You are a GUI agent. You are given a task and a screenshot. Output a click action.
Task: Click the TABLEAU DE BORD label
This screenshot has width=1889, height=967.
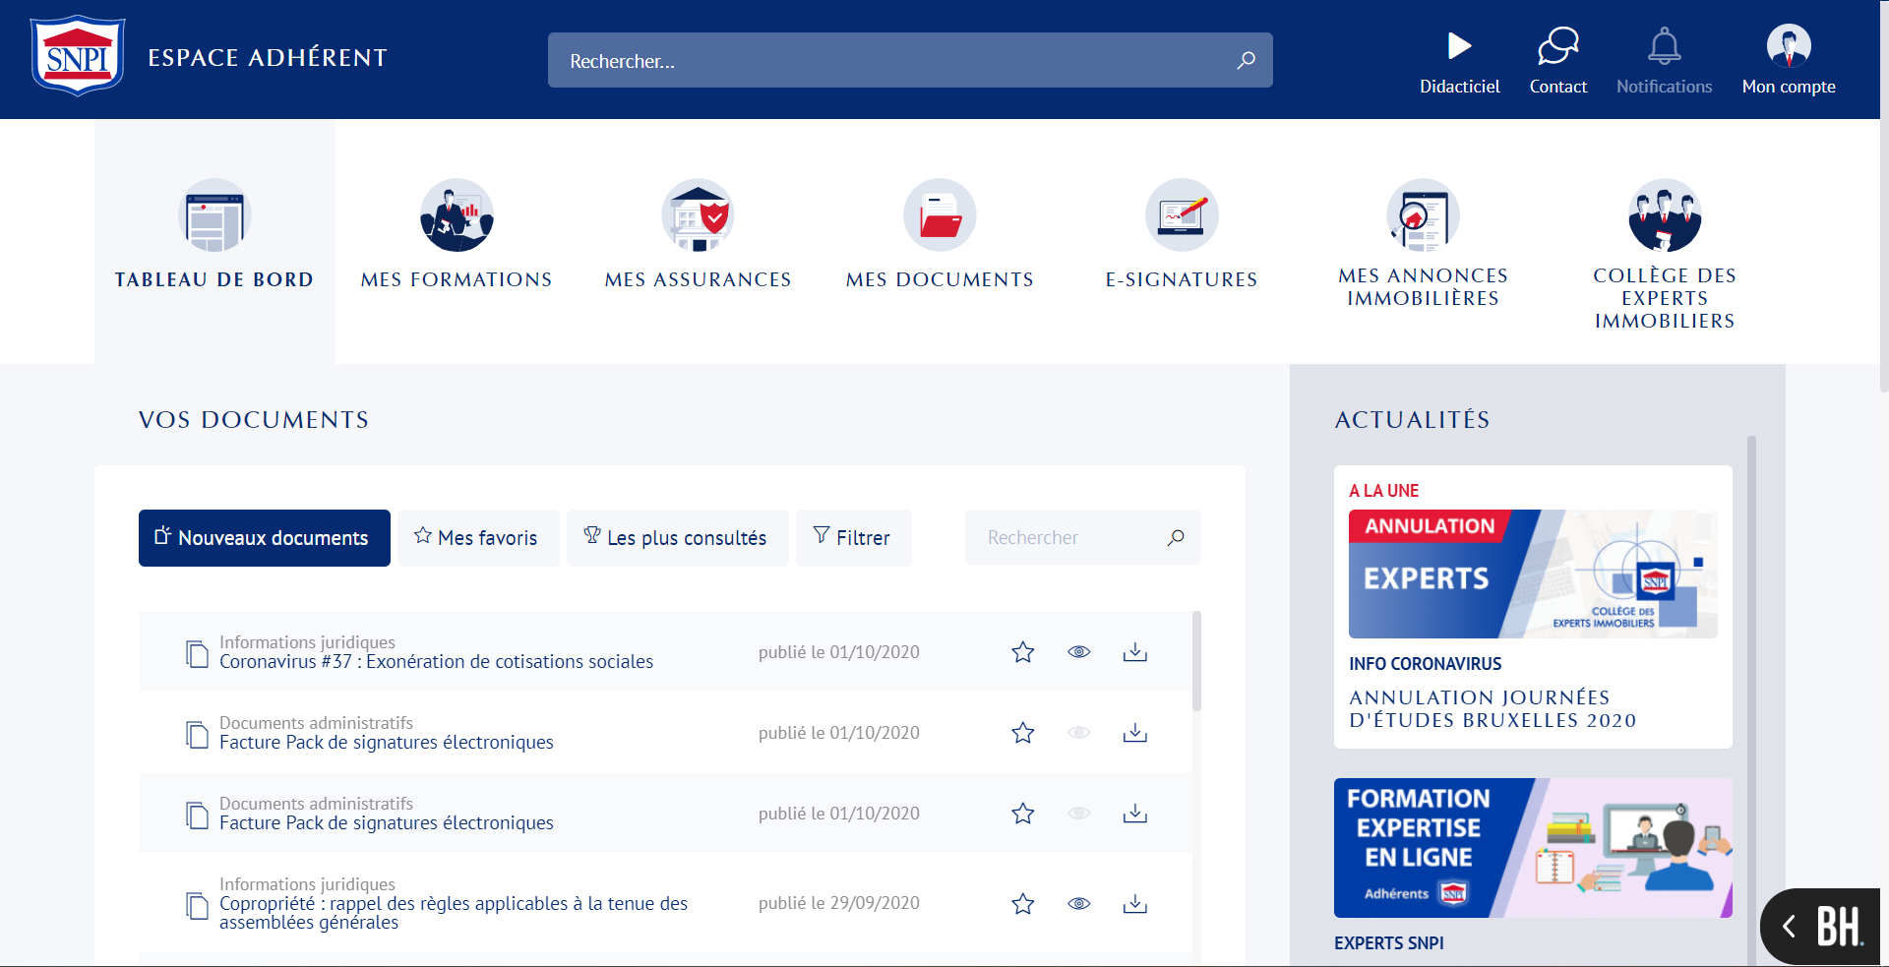click(214, 279)
